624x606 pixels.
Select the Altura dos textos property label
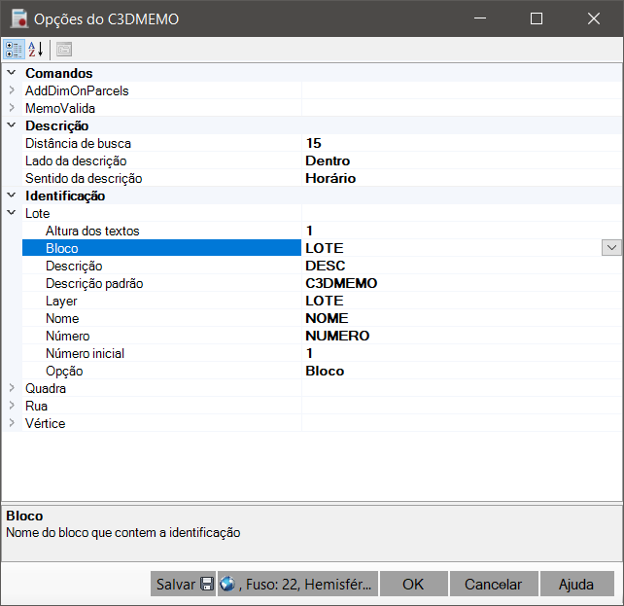[x=92, y=231]
